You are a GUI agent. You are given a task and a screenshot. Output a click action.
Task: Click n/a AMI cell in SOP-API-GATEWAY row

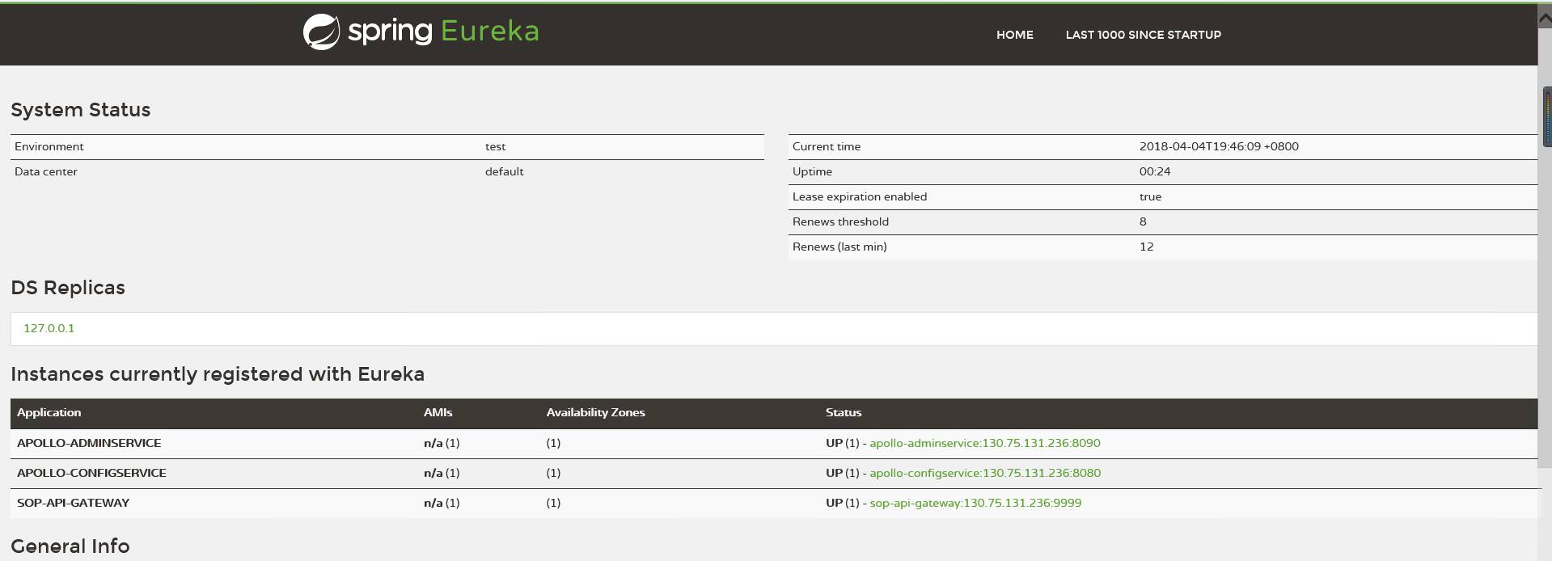[x=442, y=503]
